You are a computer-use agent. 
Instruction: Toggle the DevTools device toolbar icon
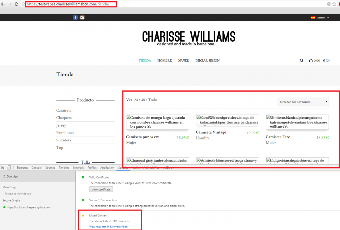(x=9, y=168)
